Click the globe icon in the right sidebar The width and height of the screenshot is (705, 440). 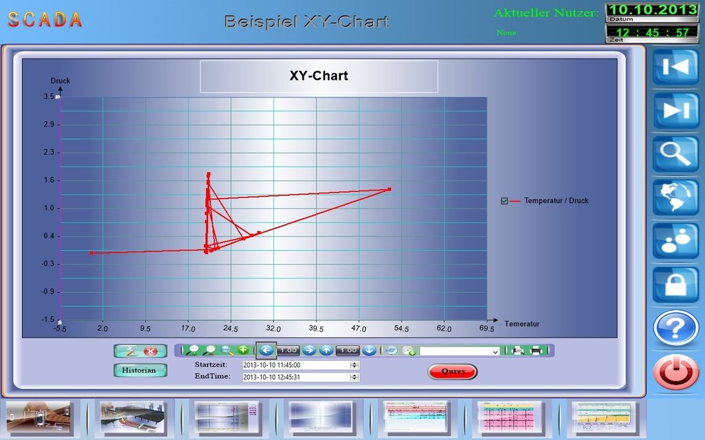coord(675,197)
